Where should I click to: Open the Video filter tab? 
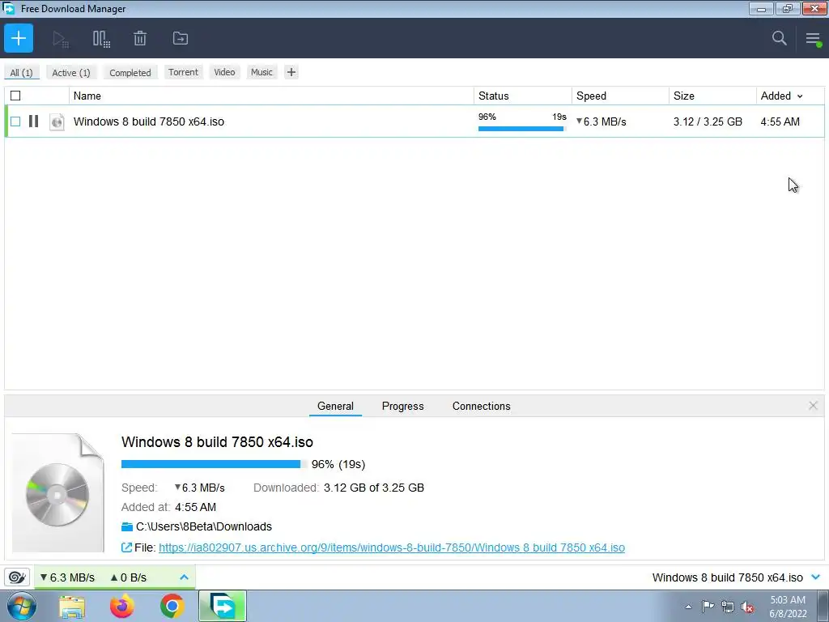point(224,72)
